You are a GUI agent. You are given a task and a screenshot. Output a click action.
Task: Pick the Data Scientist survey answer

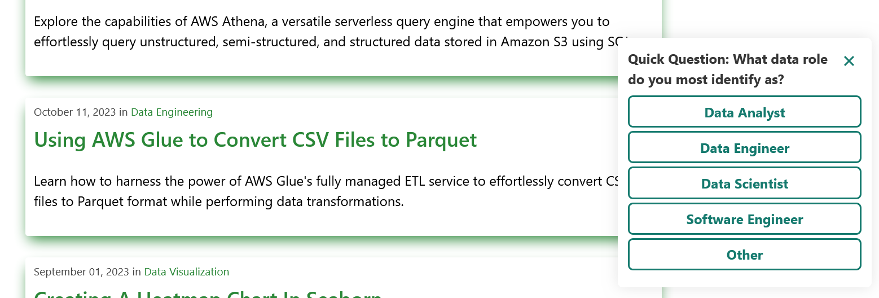744,183
